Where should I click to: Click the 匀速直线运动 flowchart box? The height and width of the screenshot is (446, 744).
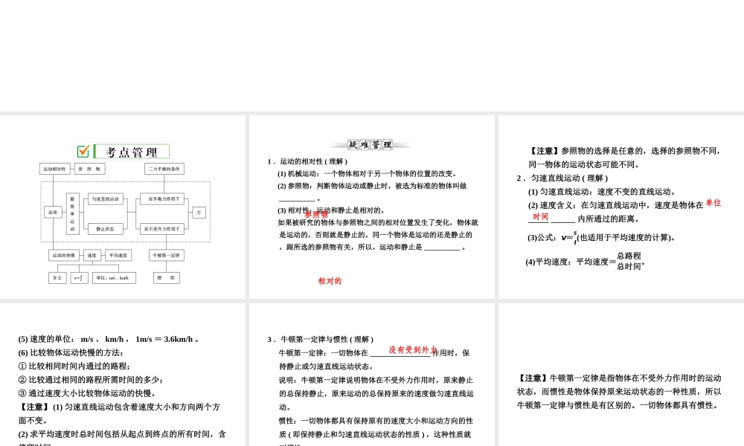coord(106,199)
